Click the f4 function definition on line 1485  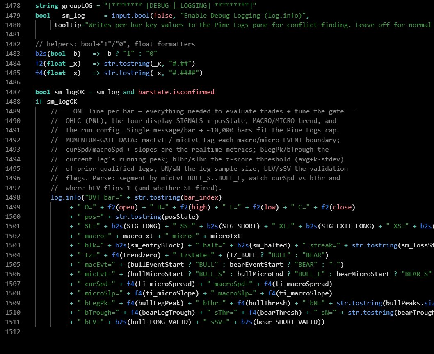(39, 73)
